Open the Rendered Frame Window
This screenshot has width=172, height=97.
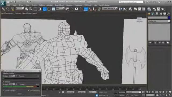(158, 9)
